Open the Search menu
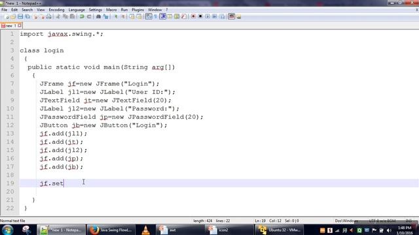The width and height of the screenshot is (419, 235). pos(27,10)
